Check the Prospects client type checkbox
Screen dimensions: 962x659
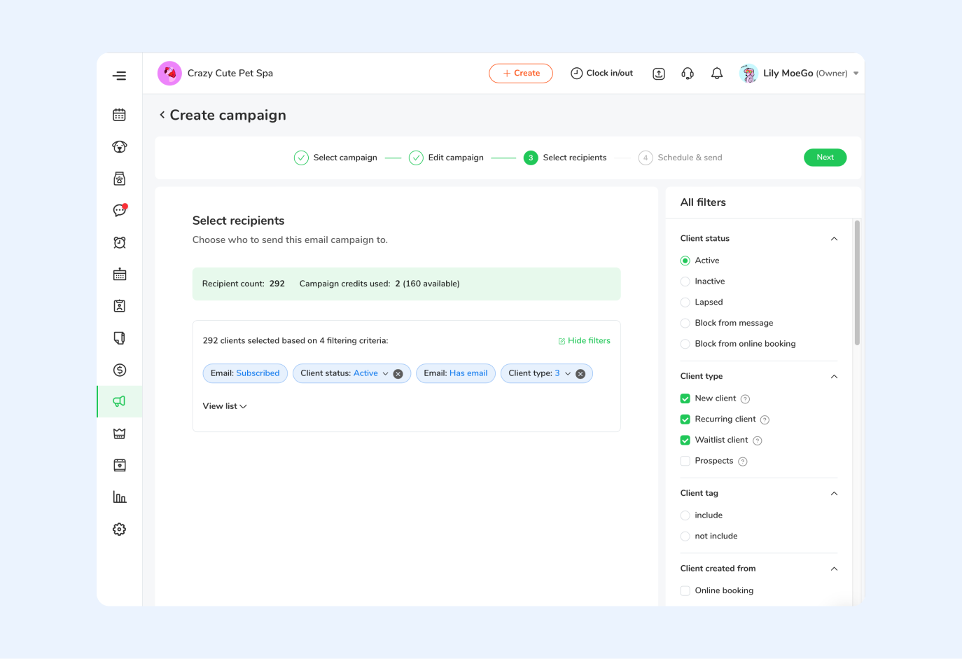pyautogui.click(x=685, y=461)
